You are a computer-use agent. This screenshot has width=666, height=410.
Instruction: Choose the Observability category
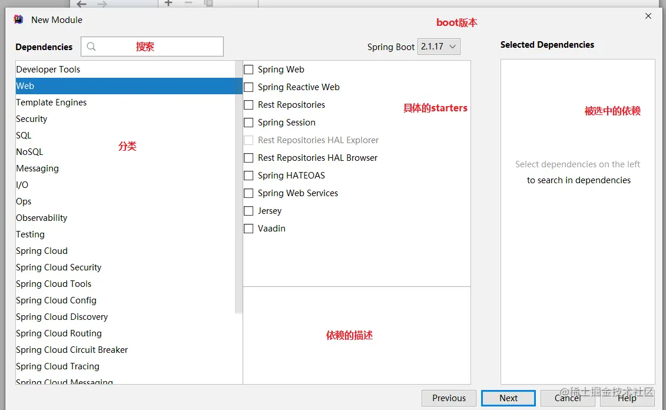pos(125,217)
